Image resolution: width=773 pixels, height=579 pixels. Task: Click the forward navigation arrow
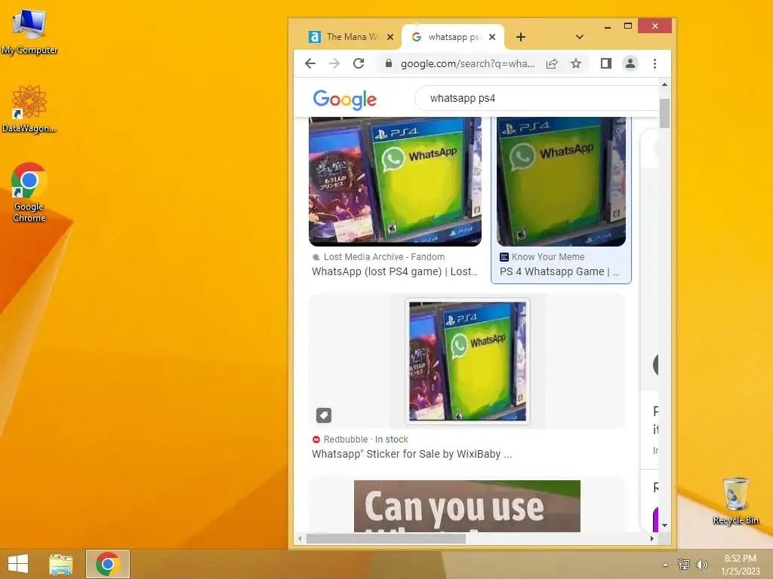[x=334, y=63]
